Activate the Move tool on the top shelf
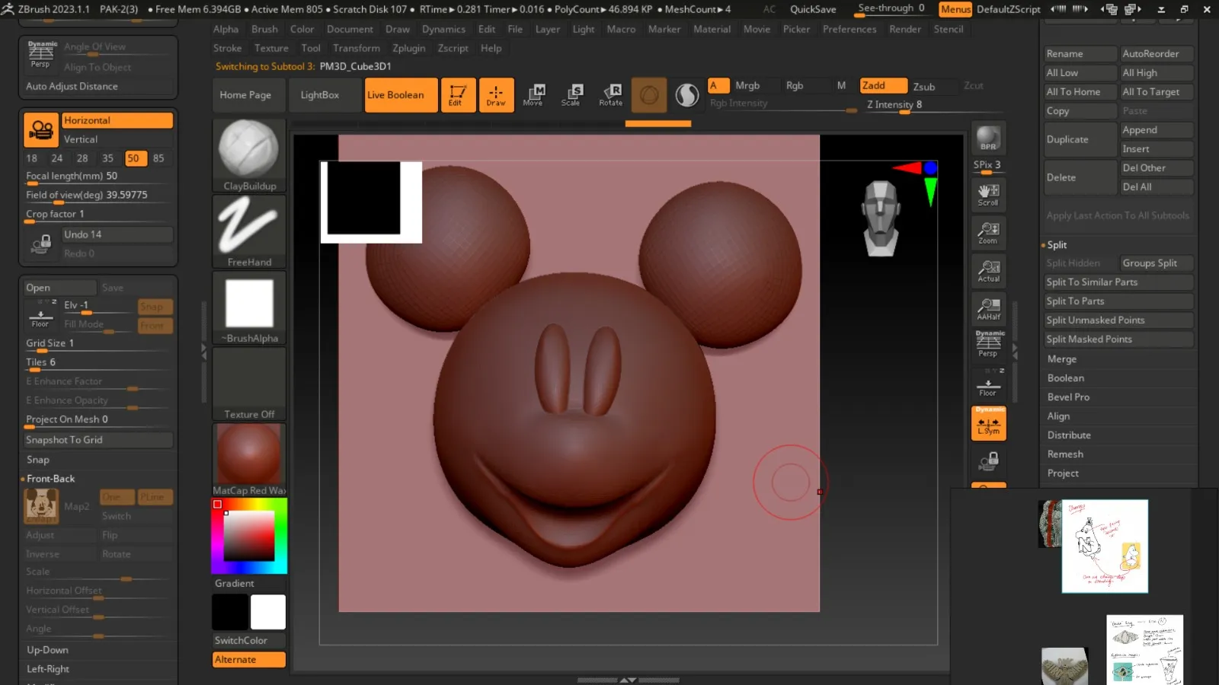The image size is (1219, 685). tap(534, 94)
